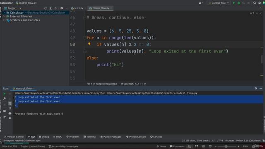Click line number 50 in gutter

[x=72, y=44]
